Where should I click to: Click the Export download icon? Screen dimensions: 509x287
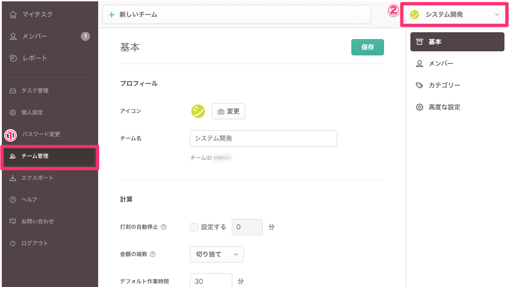[13, 178]
